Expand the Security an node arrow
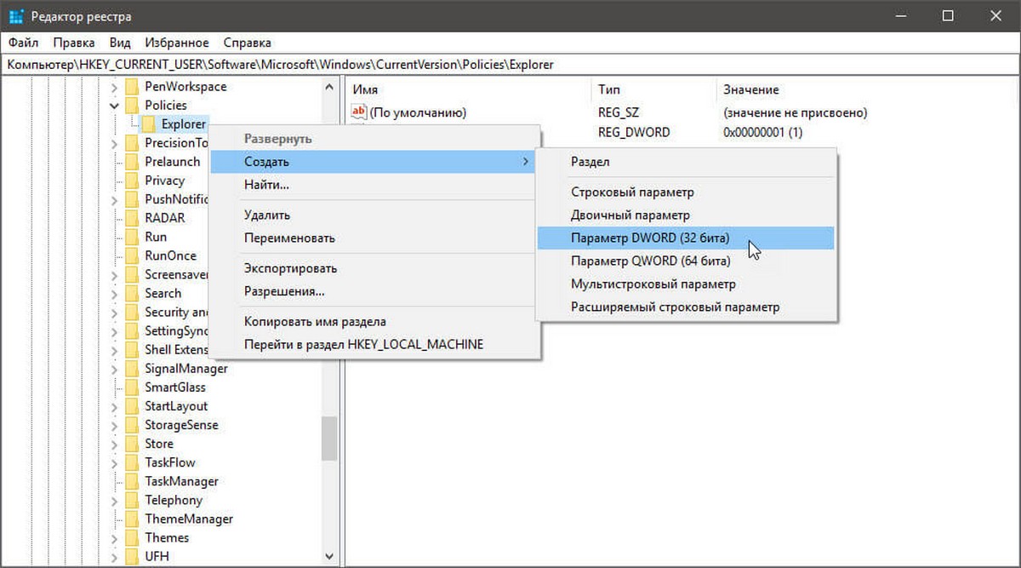This screenshot has height=568, width=1021. click(x=114, y=312)
